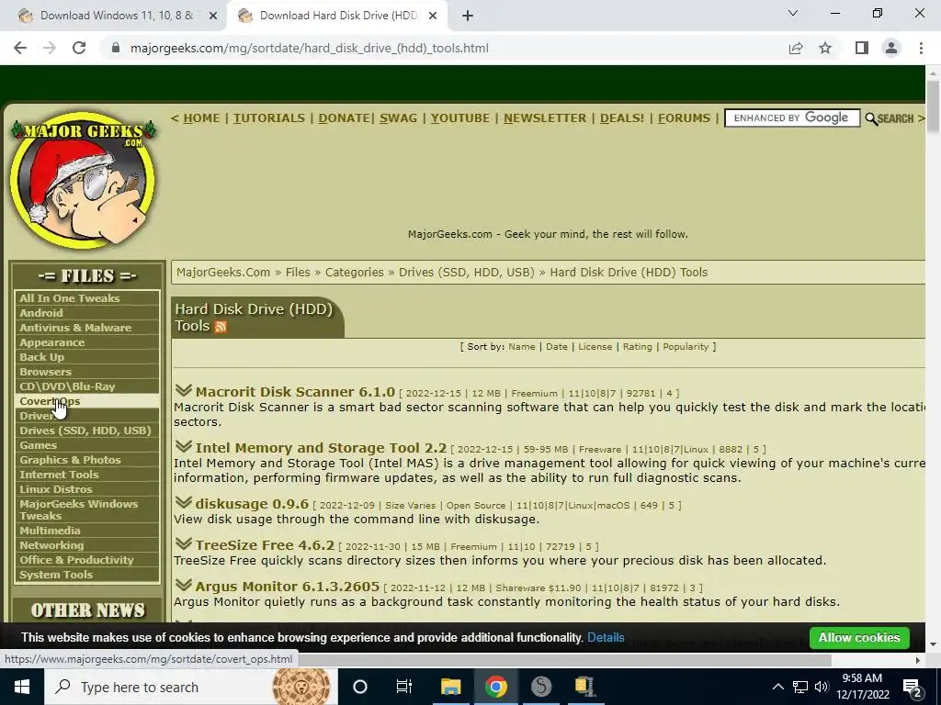The width and height of the screenshot is (941, 705).
Task: Click the download arrow beside Argus Monitor
Action: point(184,585)
